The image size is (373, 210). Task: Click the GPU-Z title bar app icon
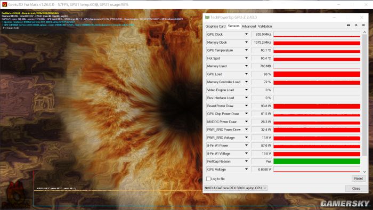[207, 18]
